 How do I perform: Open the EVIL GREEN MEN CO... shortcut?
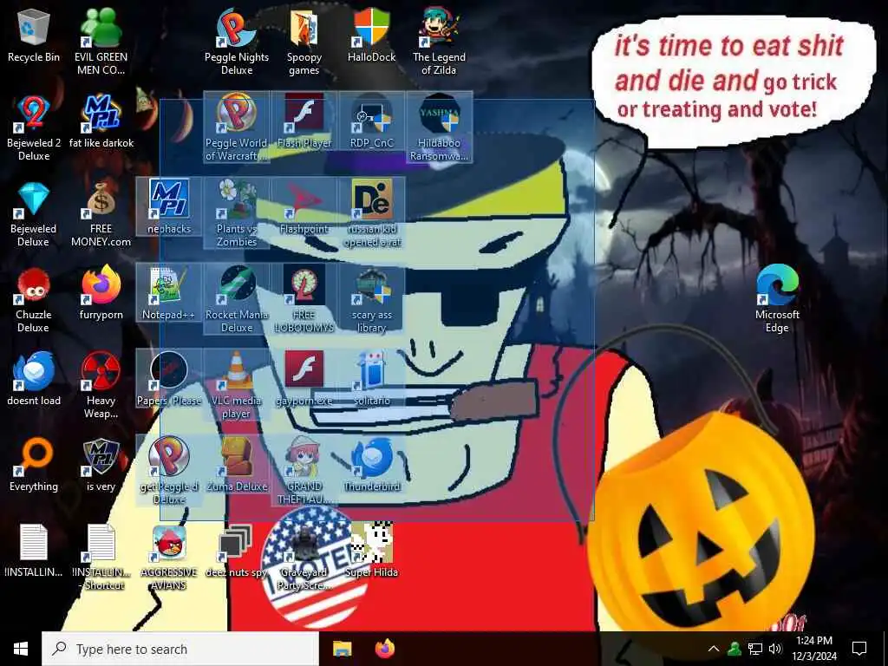pyautogui.click(x=101, y=42)
